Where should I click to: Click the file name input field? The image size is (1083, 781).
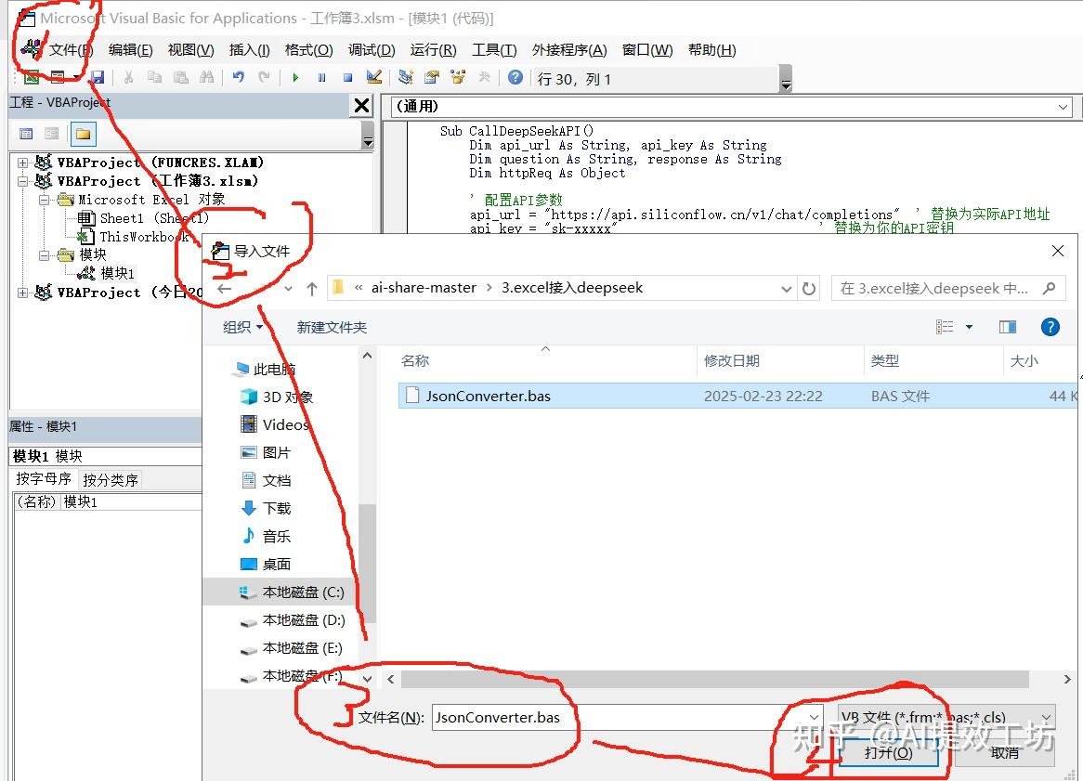620,718
